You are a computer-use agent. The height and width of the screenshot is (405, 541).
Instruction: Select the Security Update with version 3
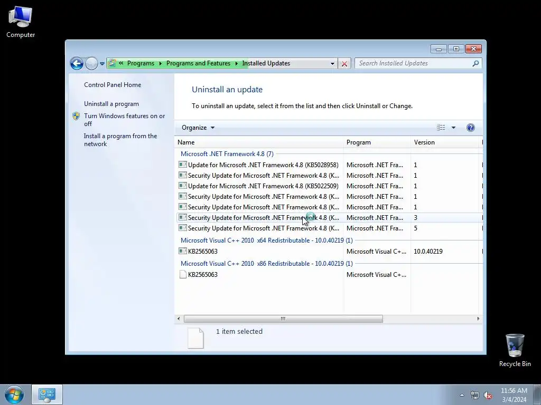330,218
